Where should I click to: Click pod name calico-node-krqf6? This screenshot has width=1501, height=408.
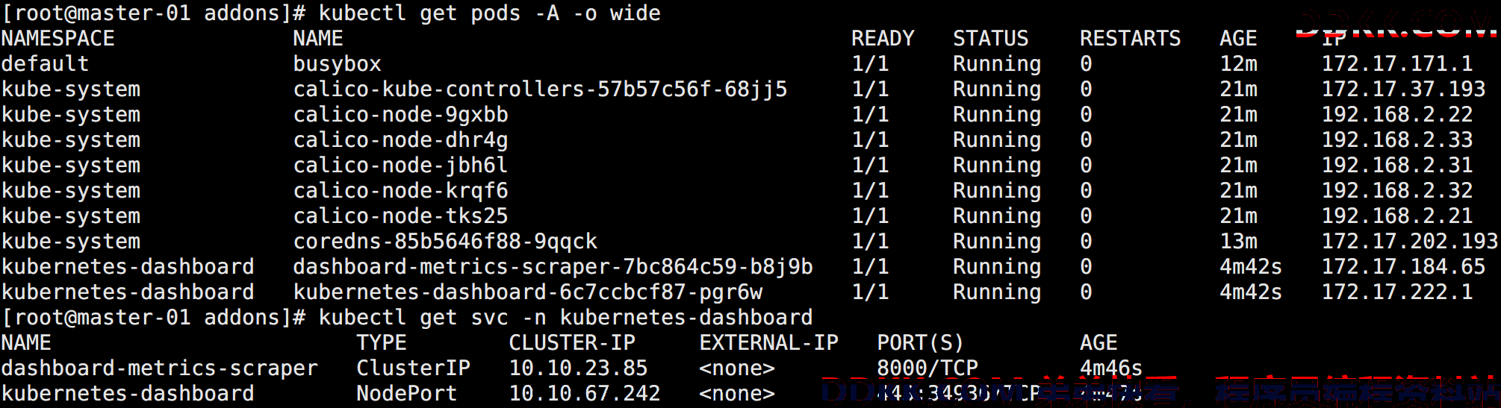click(x=401, y=191)
